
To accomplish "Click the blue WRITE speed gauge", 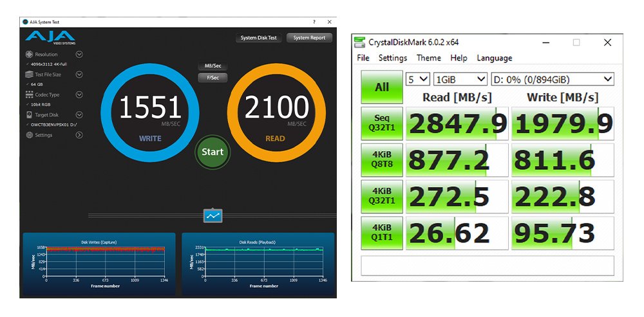I will [150, 113].
